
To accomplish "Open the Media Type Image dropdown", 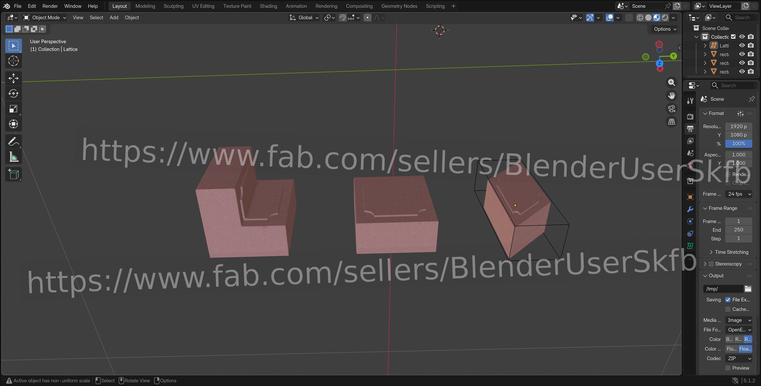I will coord(739,320).
